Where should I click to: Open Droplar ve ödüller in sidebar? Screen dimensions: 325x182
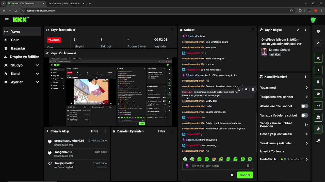click(x=22, y=57)
